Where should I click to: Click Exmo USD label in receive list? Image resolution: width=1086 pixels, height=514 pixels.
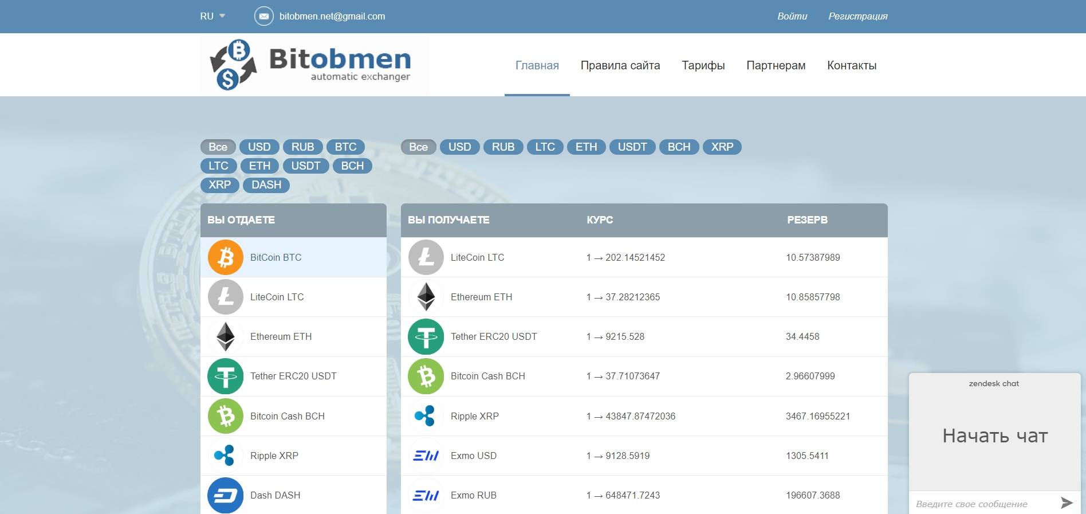tap(474, 456)
